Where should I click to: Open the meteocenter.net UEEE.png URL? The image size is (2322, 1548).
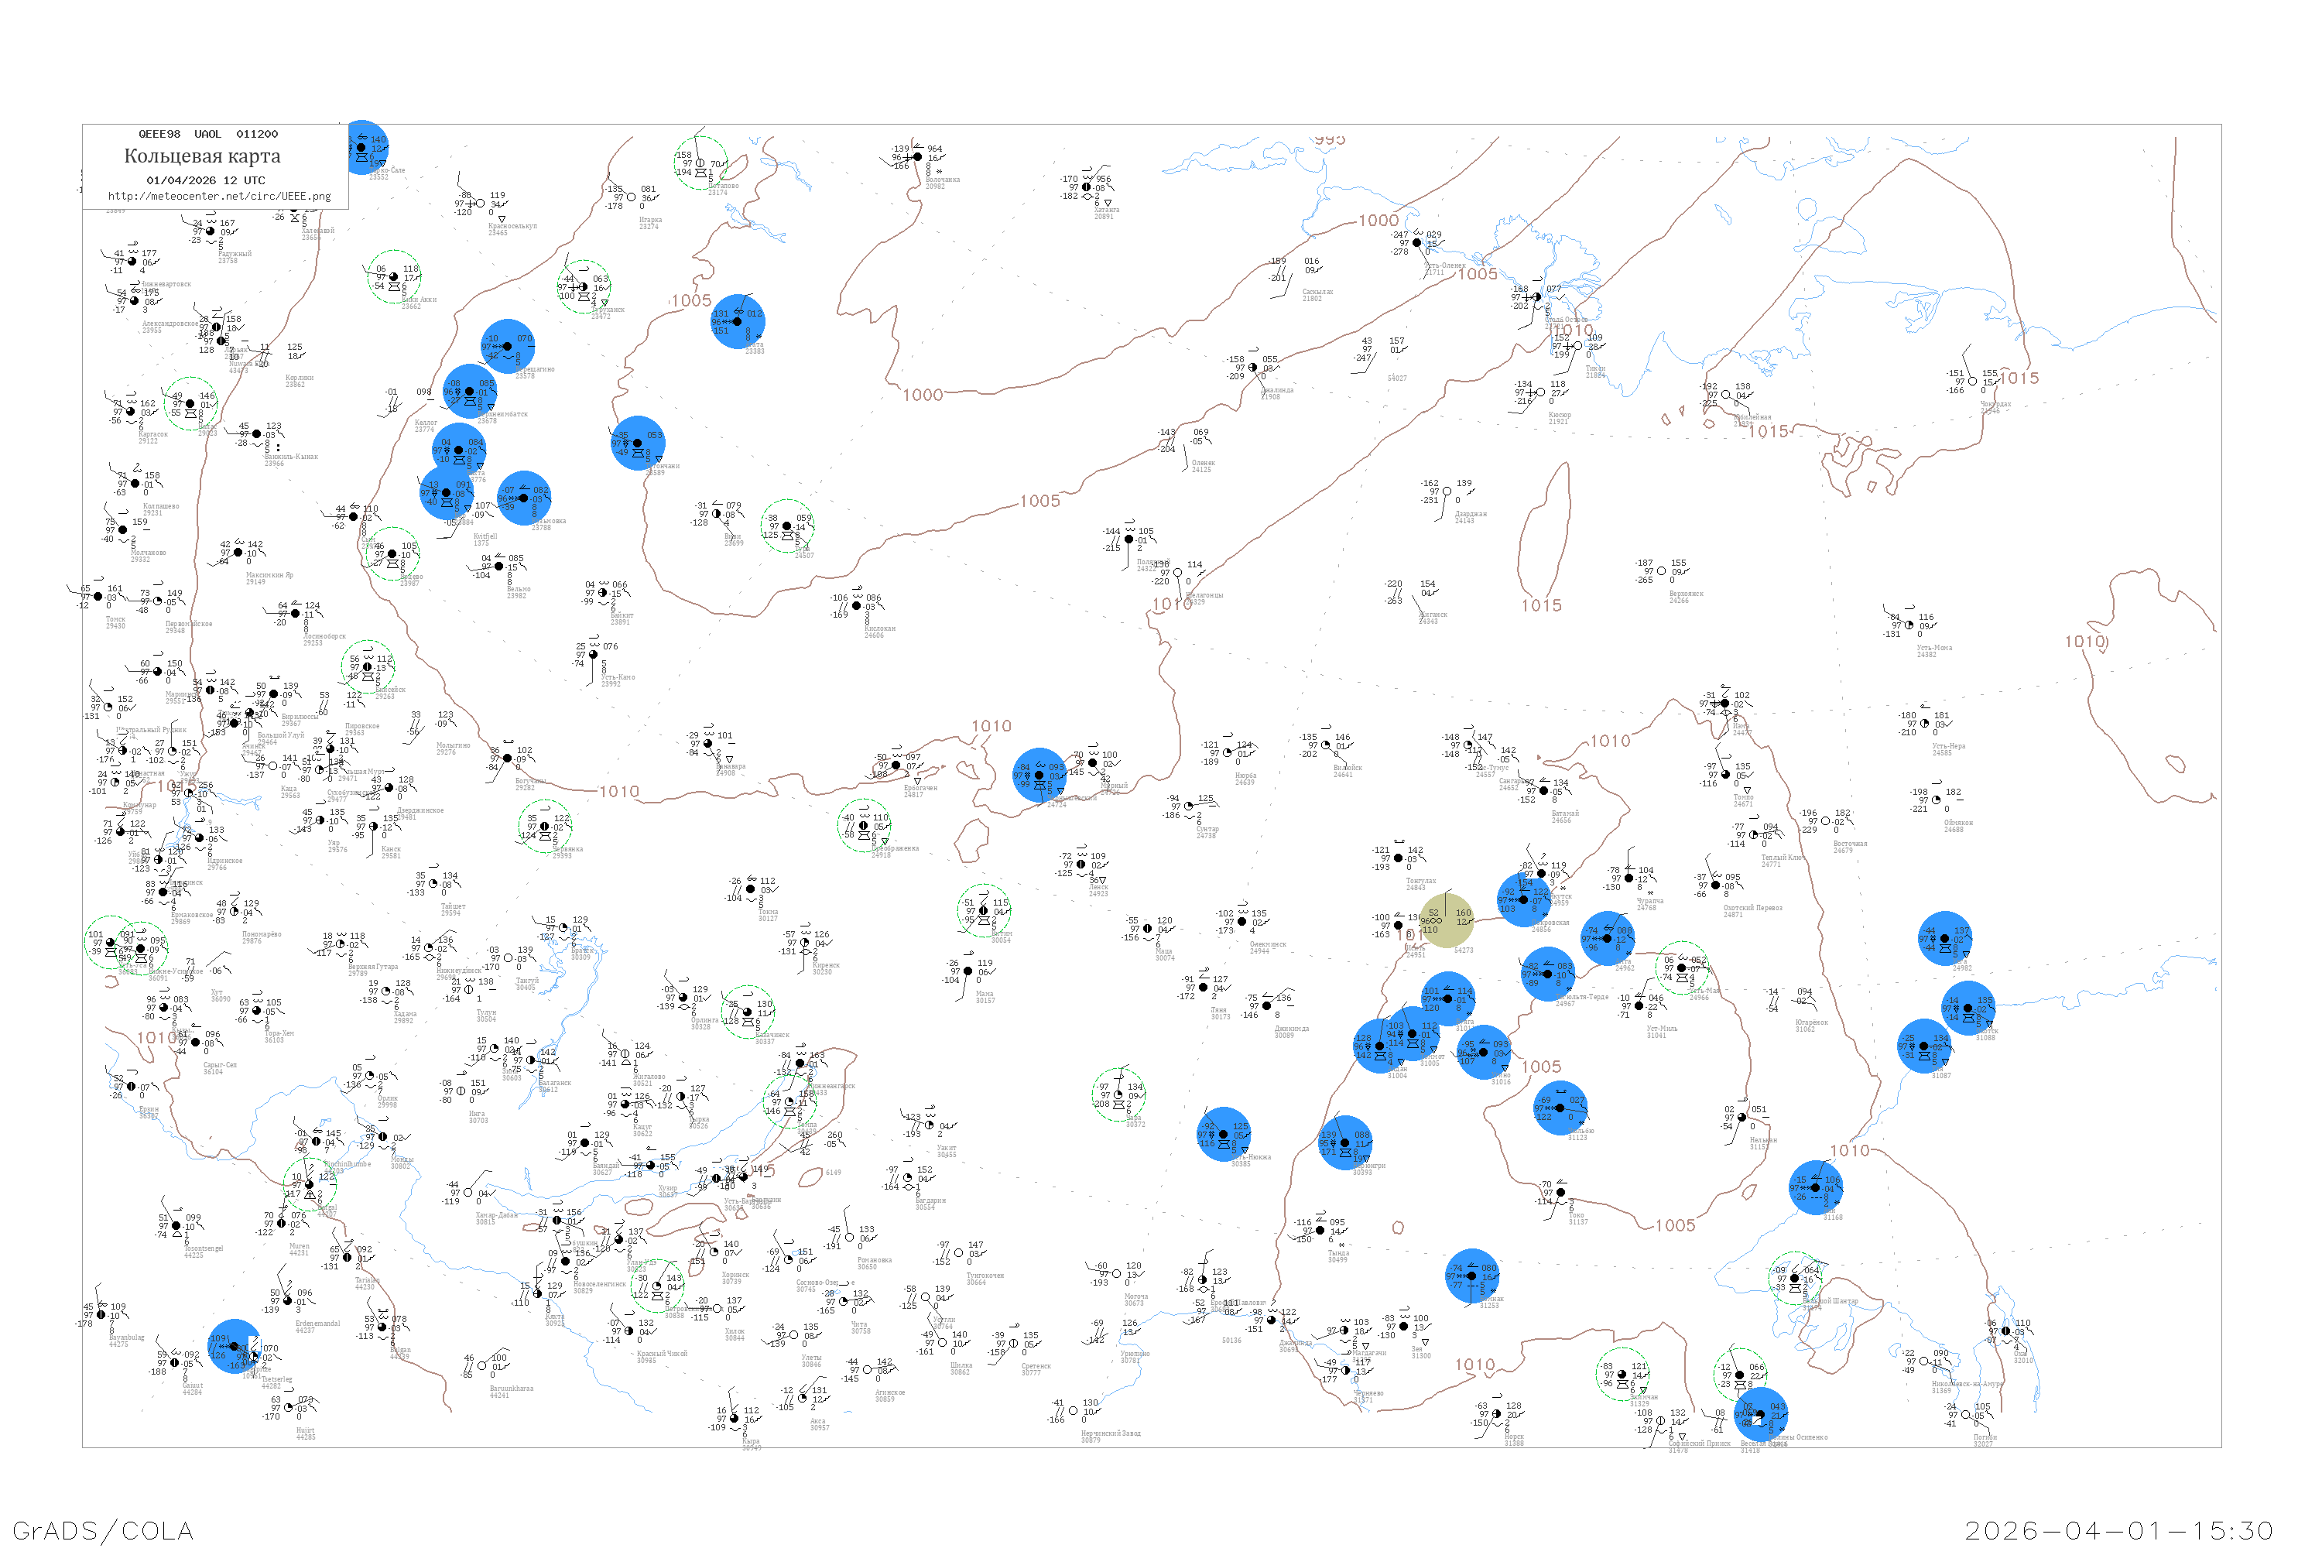(x=219, y=197)
